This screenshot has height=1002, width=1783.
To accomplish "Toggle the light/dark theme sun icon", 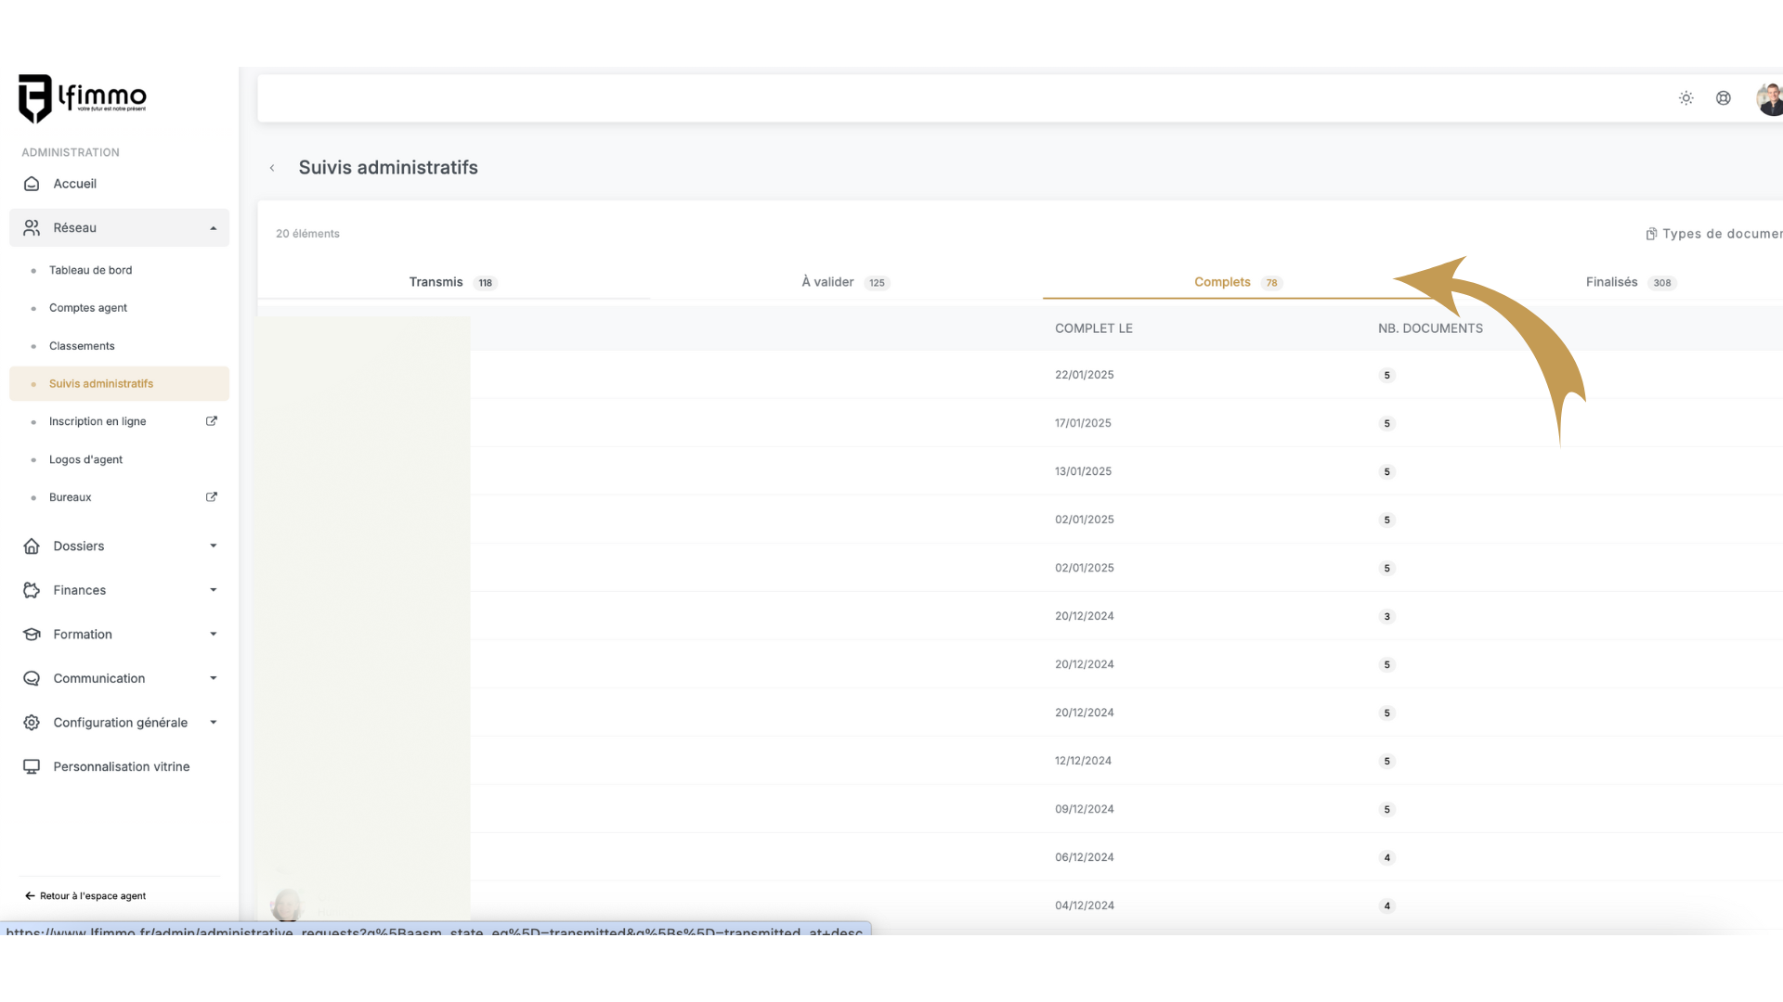I will pyautogui.click(x=1685, y=98).
